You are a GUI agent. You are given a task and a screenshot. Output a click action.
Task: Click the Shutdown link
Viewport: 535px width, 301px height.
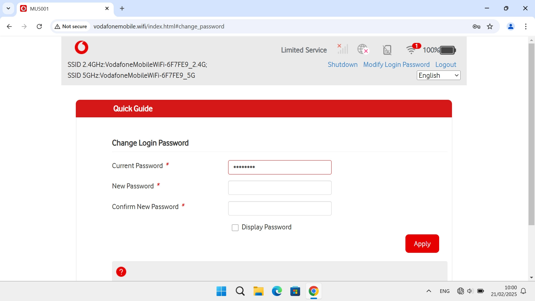(342, 65)
